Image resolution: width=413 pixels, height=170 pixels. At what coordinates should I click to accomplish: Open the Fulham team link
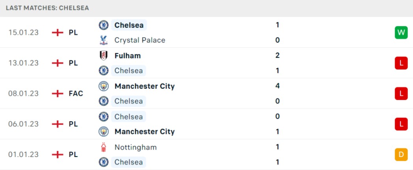(128, 55)
